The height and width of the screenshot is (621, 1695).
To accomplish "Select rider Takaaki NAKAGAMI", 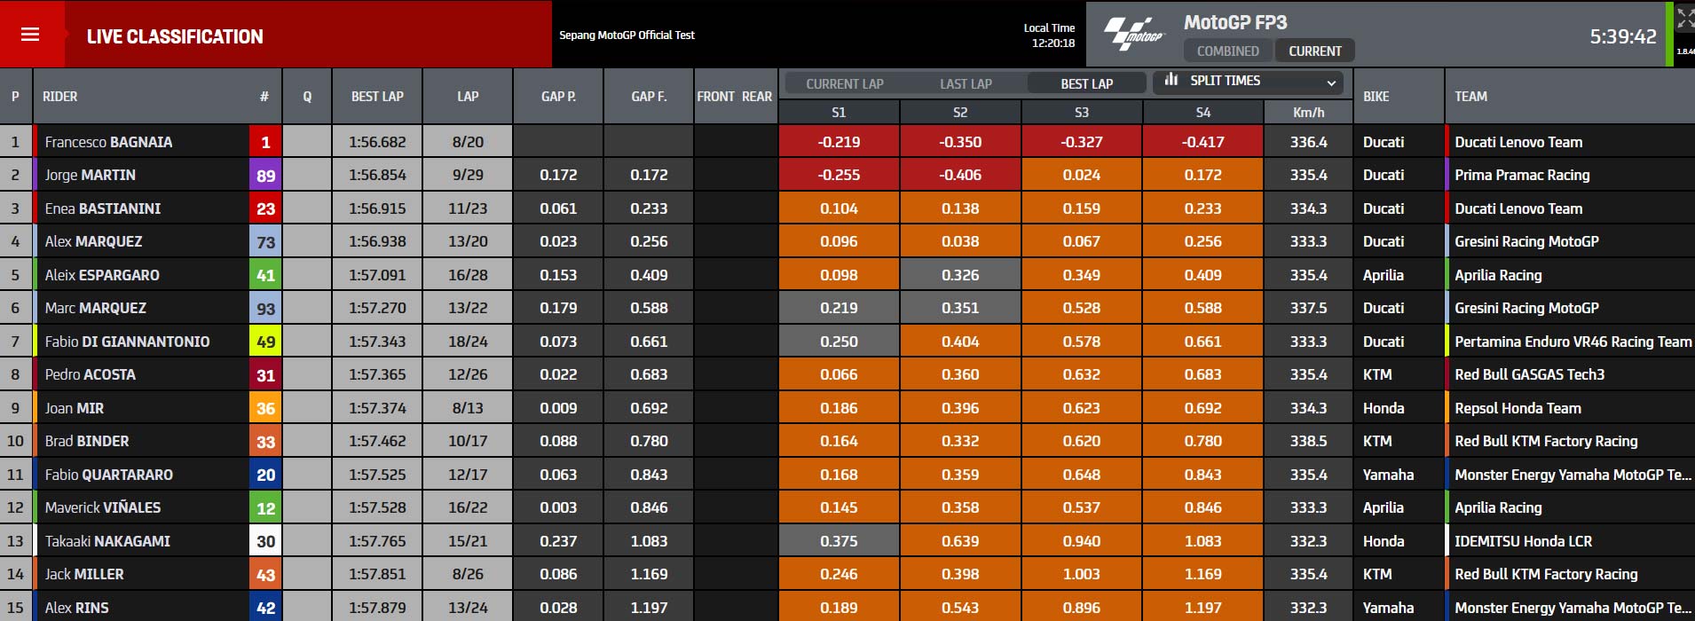I will pyautogui.click(x=106, y=541).
